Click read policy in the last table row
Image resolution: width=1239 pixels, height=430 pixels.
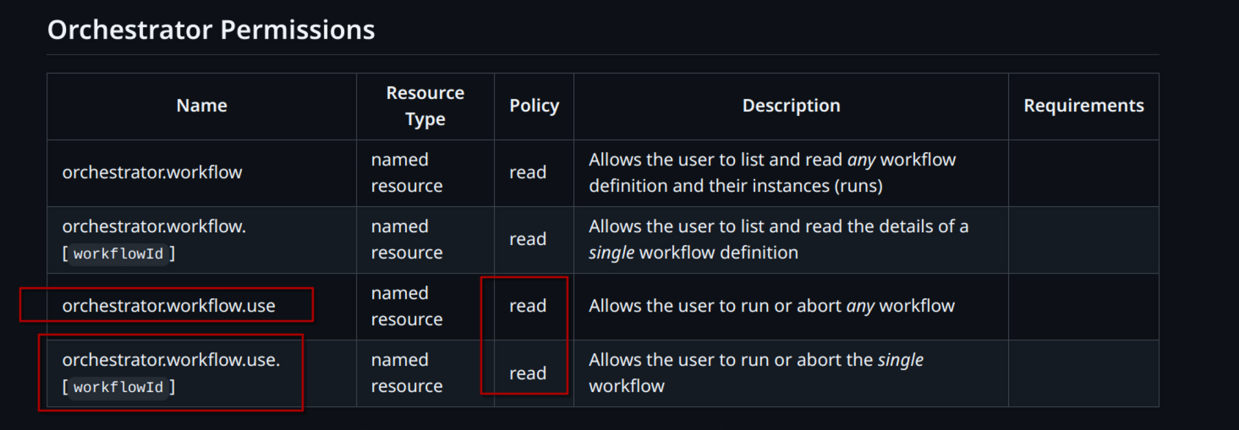(528, 373)
